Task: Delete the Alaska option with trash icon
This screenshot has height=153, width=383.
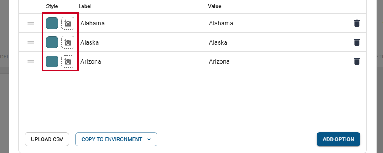Action: tap(357, 42)
